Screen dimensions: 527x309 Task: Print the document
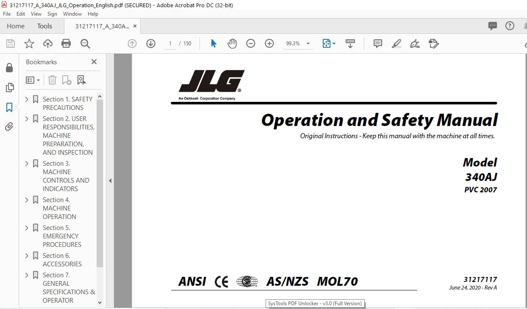pyautogui.click(x=66, y=44)
